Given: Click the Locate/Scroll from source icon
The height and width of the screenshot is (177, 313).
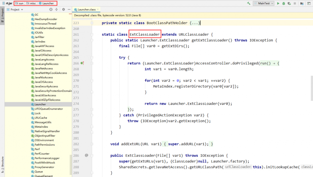Looking at the screenshot, I should [x=51, y=9].
